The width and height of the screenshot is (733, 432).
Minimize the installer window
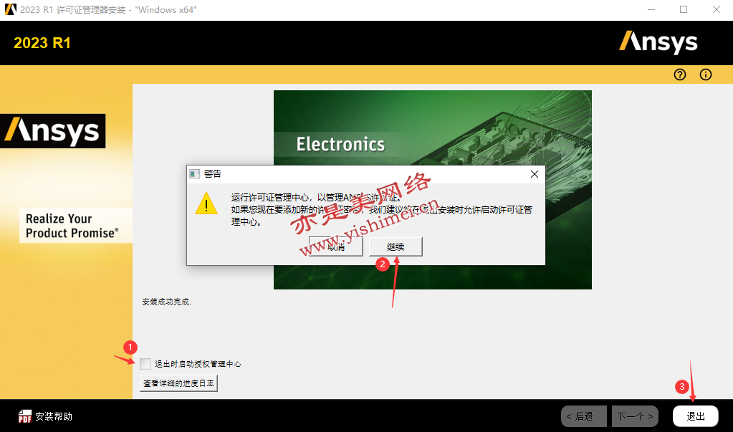651,9
